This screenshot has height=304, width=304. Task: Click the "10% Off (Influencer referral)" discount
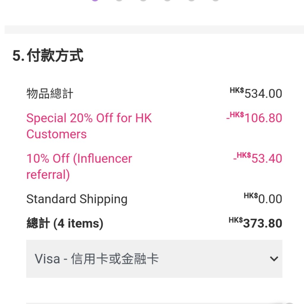(79, 166)
